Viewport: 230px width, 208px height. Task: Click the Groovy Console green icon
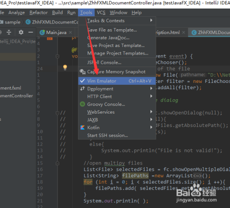(x=82, y=104)
